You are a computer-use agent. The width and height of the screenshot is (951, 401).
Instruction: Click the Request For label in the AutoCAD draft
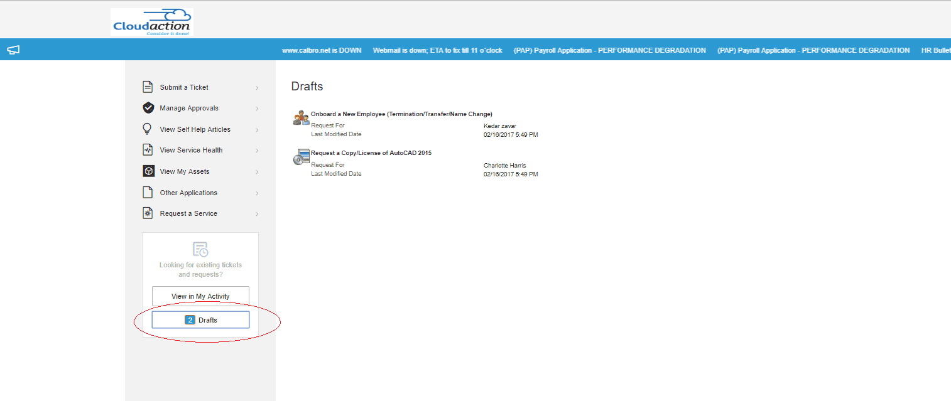click(328, 166)
